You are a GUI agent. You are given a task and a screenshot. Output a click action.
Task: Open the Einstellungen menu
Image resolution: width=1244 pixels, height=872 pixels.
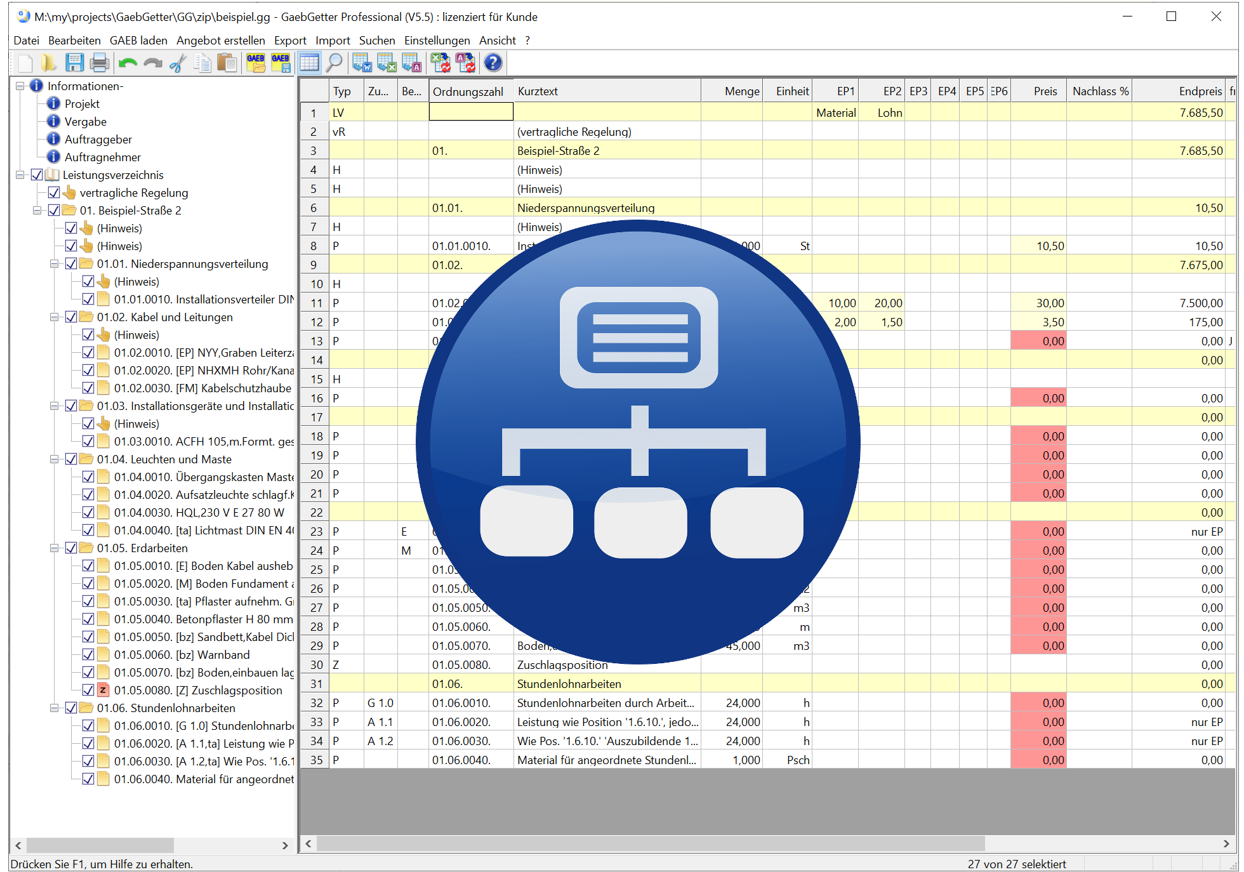coord(437,41)
